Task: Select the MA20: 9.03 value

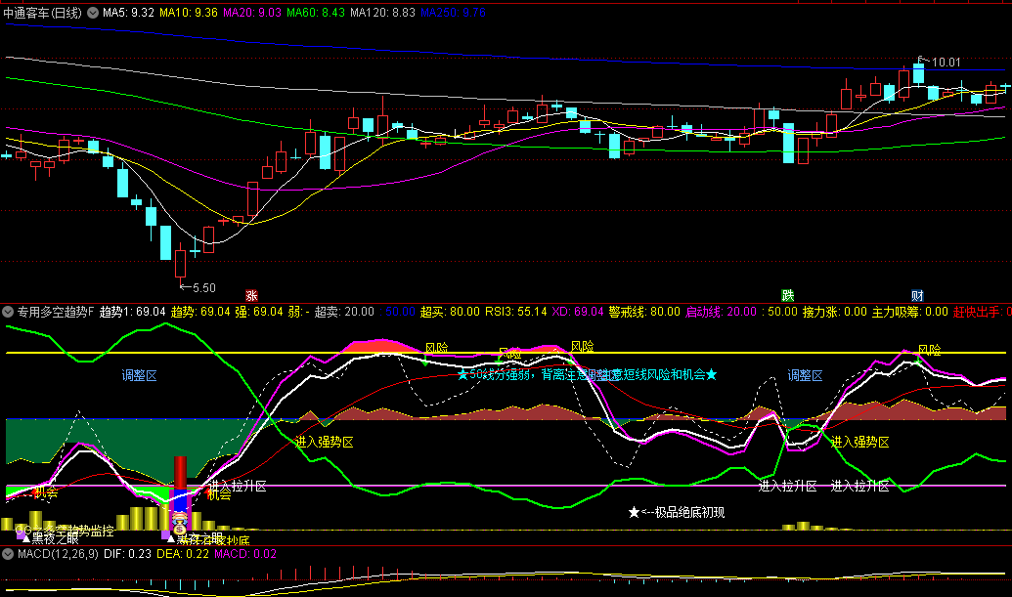Action: pos(251,13)
